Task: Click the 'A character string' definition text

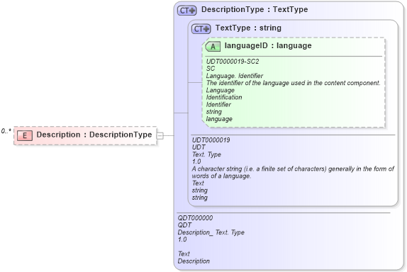Action: point(293,172)
